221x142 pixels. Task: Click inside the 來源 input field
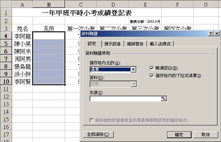coord(125,99)
